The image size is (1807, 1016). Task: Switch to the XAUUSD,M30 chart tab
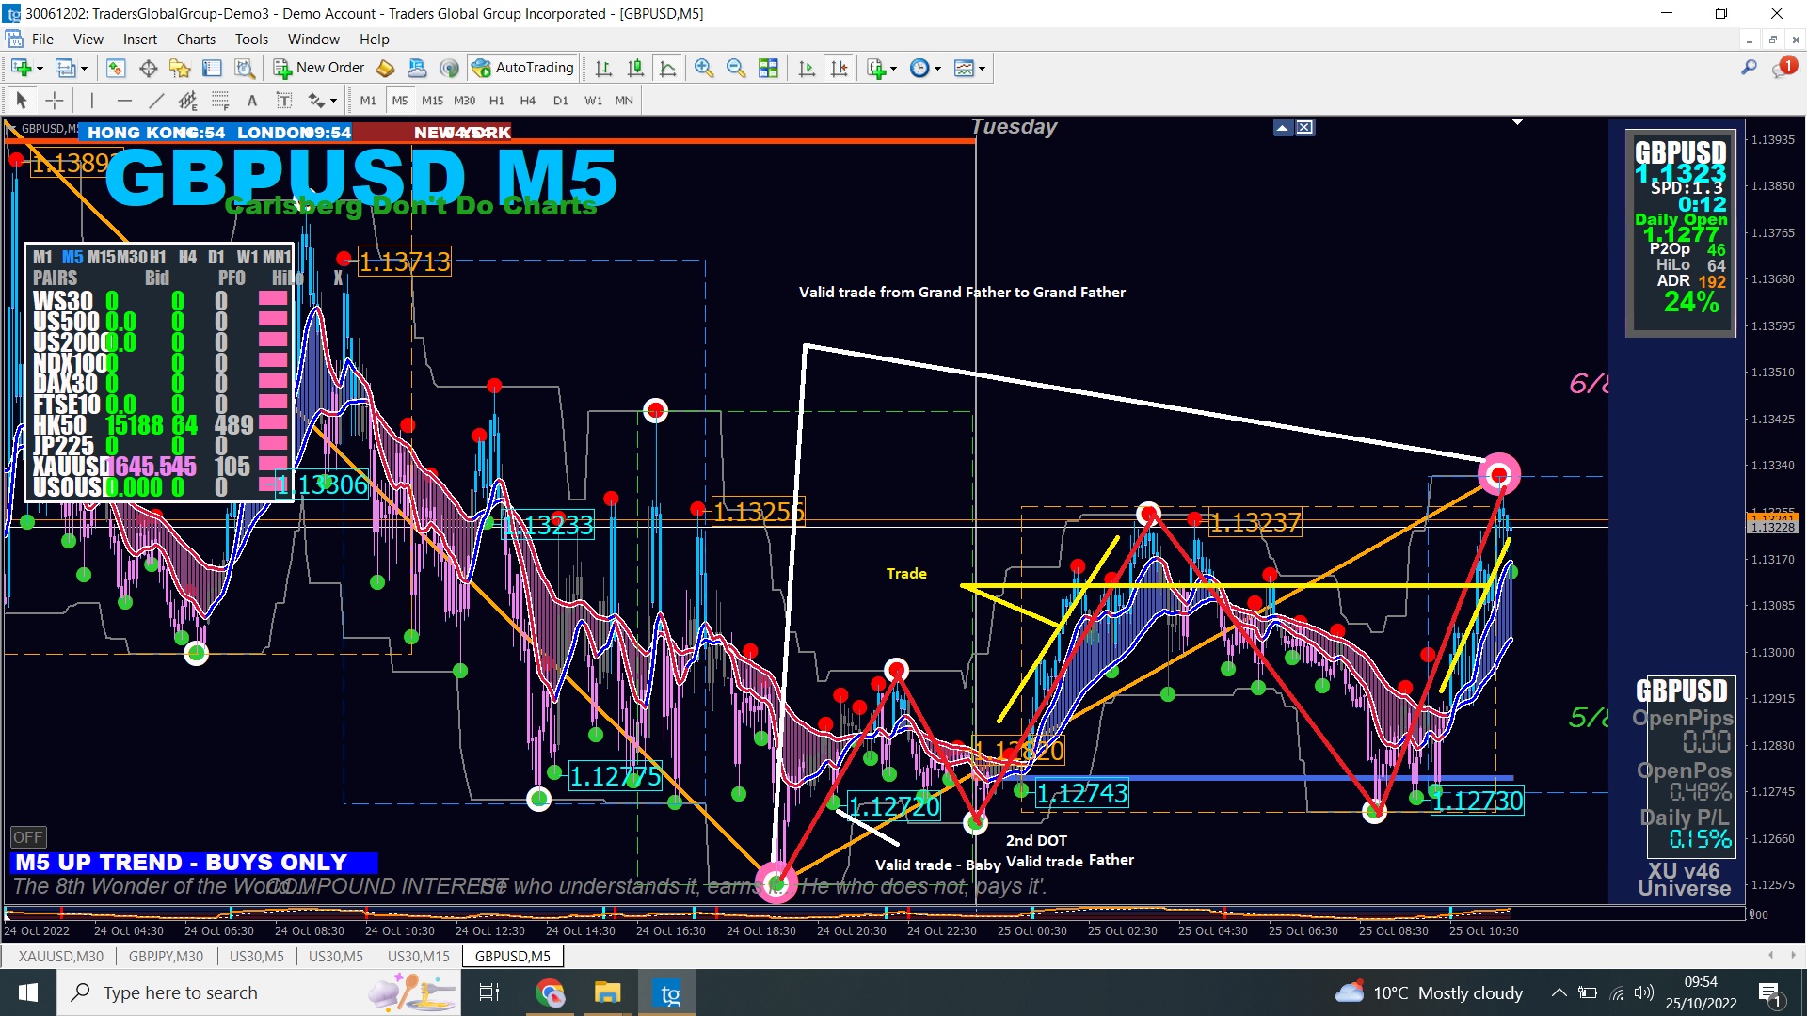tap(60, 956)
